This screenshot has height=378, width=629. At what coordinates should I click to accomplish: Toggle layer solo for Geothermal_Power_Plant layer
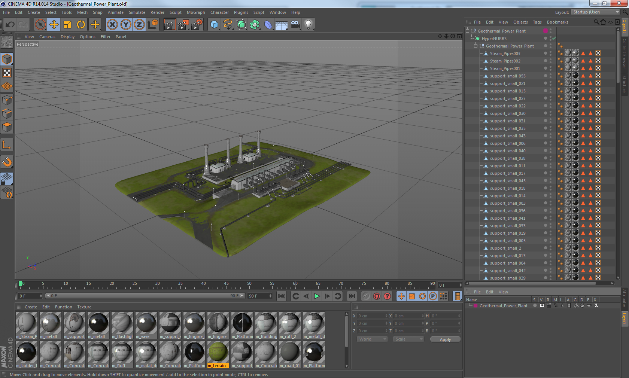[x=535, y=305]
